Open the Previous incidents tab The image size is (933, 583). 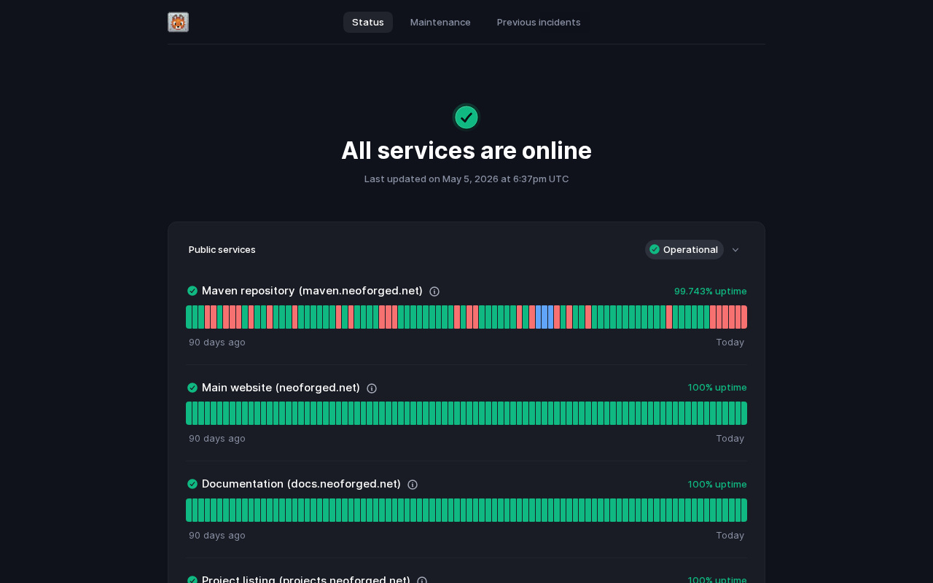pyautogui.click(x=539, y=22)
